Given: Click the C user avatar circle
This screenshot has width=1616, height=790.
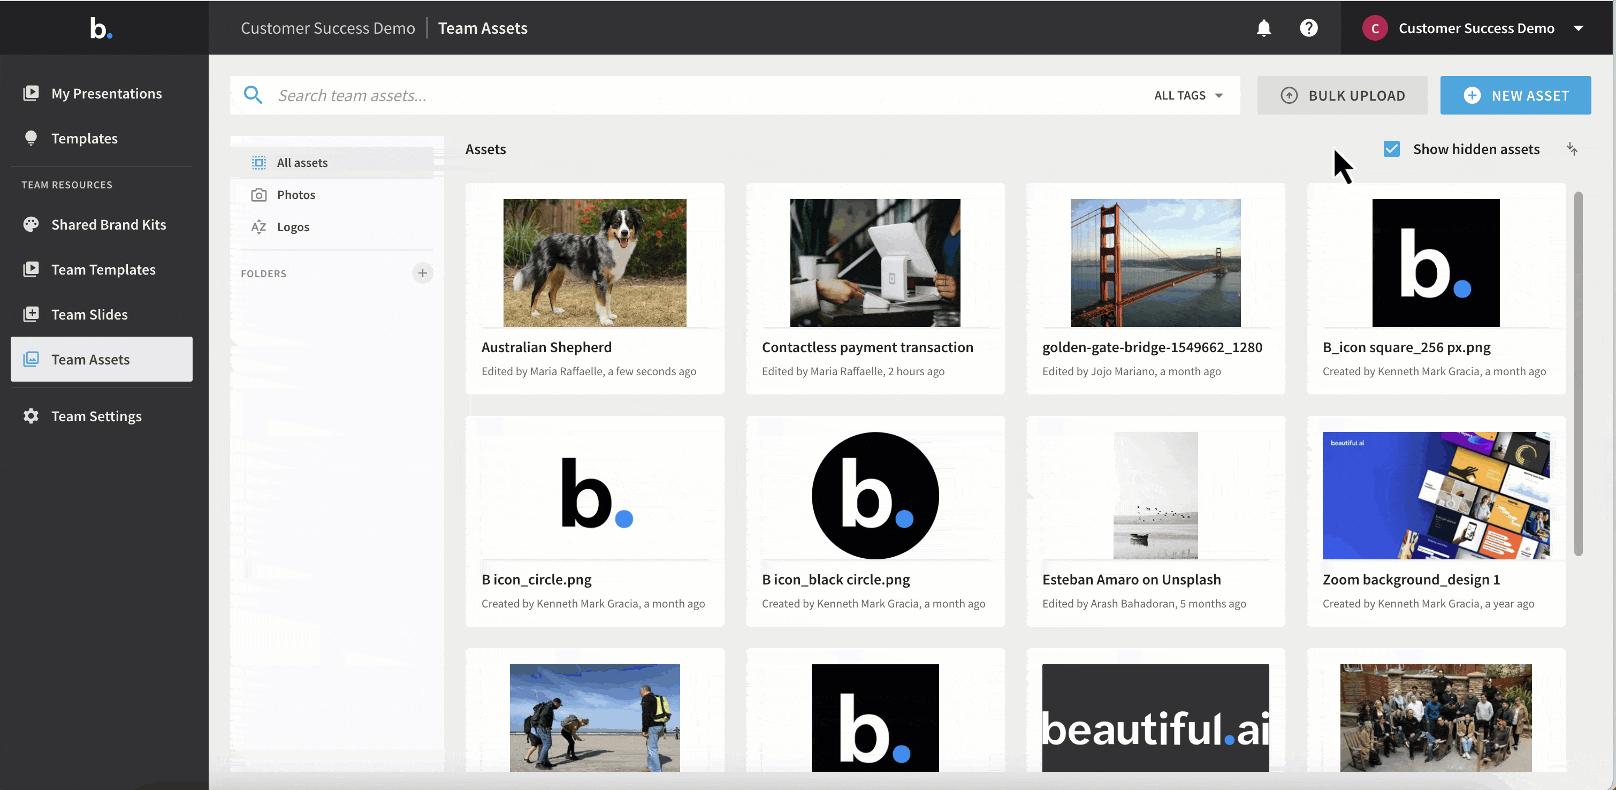Looking at the screenshot, I should [x=1375, y=28].
